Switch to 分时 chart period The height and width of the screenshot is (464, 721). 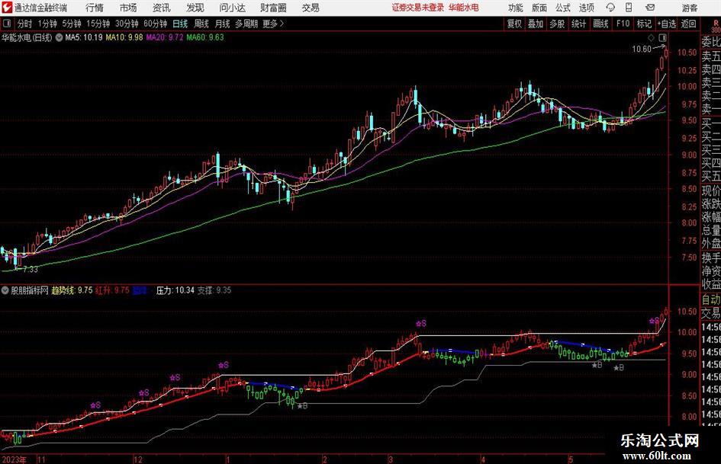[24, 24]
